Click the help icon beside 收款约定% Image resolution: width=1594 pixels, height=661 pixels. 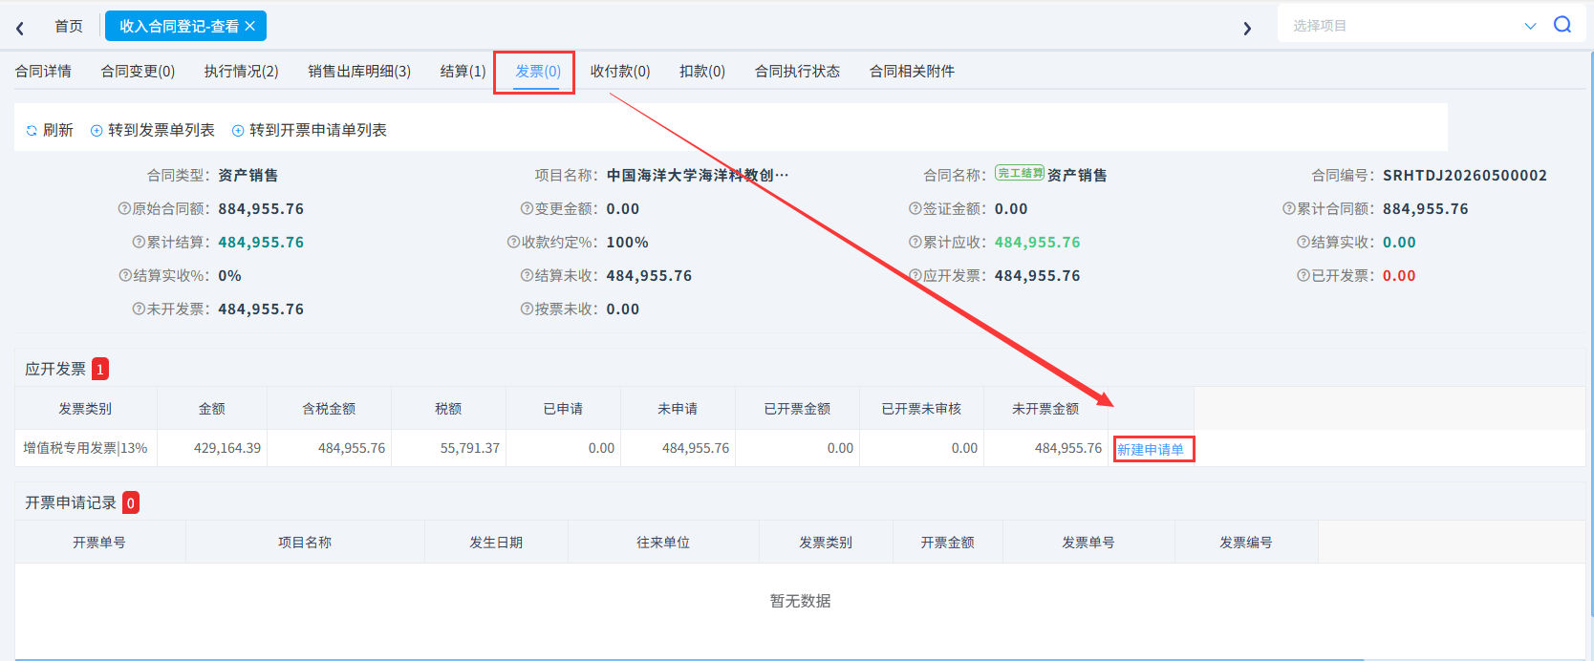click(513, 242)
